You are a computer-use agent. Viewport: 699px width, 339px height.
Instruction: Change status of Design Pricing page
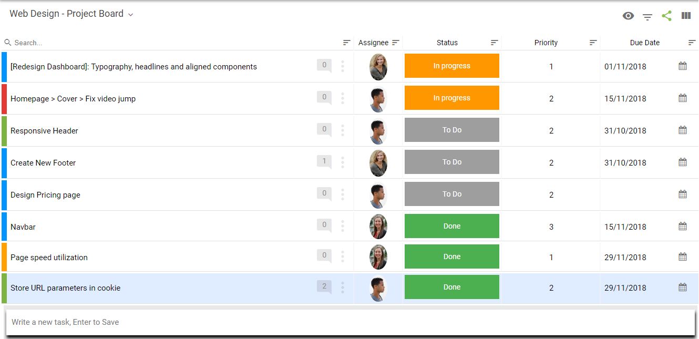coord(451,193)
